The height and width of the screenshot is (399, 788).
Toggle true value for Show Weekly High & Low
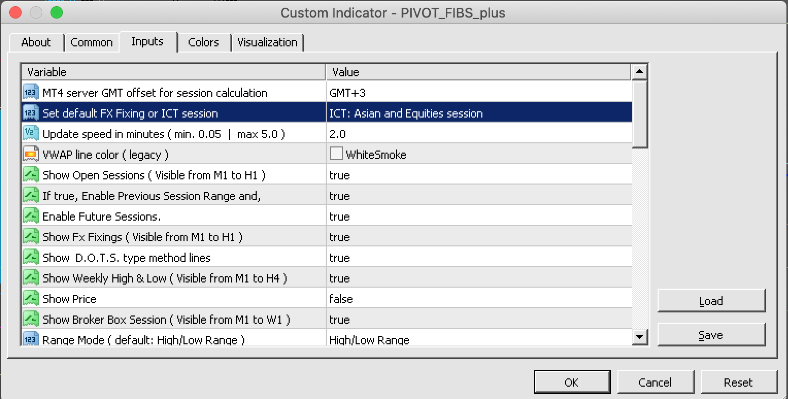[x=340, y=278]
